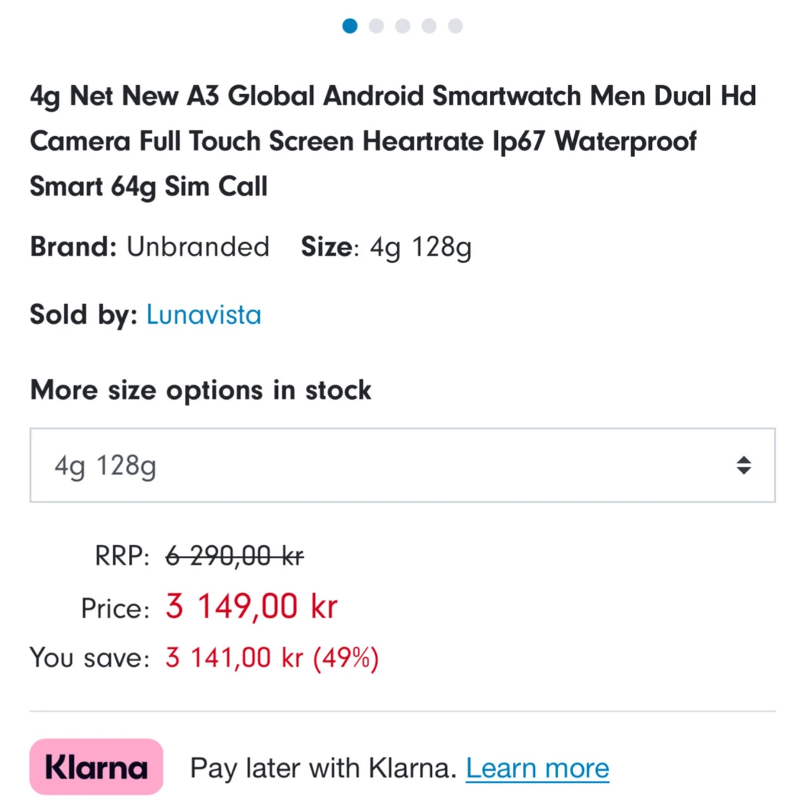Click Learn more about Klarna
Image resolution: width=806 pixels, height=806 pixels.
point(537,767)
